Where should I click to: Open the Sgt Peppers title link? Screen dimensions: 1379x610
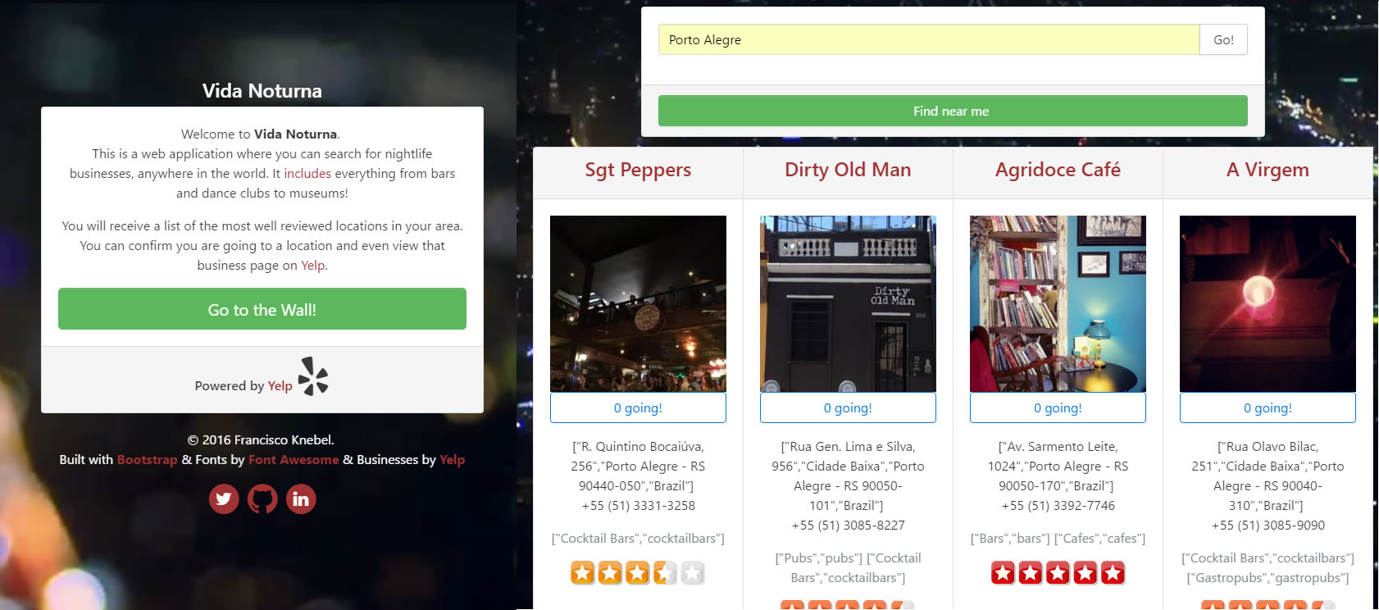(x=638, y=170)
